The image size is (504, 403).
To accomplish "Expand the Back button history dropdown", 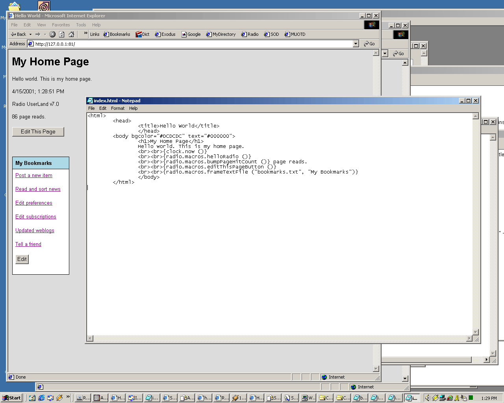I will point(30,34).
